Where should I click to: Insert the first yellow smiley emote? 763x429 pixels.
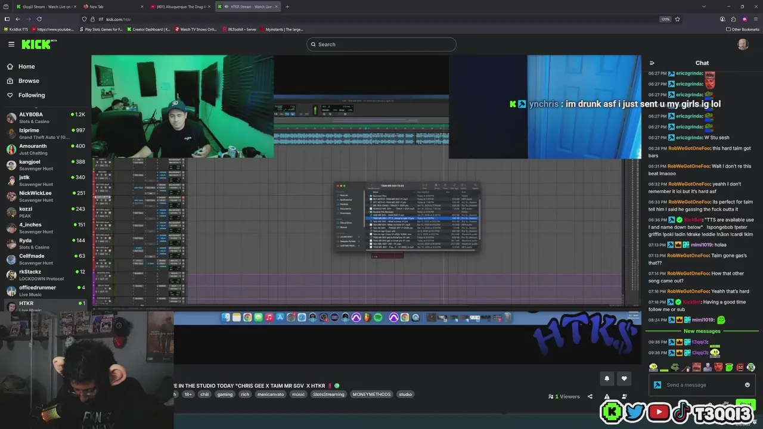click(653, 368)
